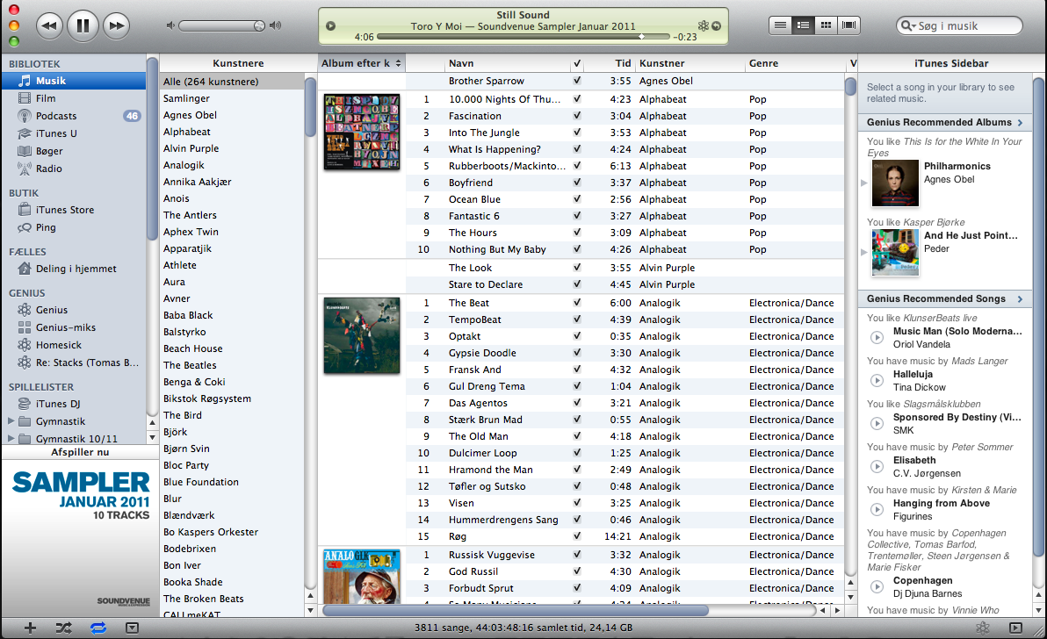Screen dimensions: 1047x639
Task: Pause playback with the pause button
Action: point(83,26)
